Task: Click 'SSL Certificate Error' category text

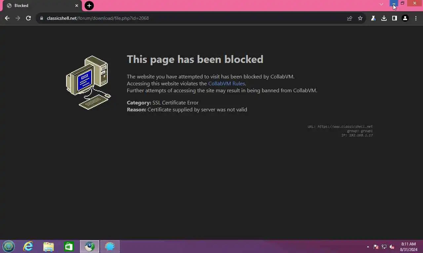Action: point(175,102)
